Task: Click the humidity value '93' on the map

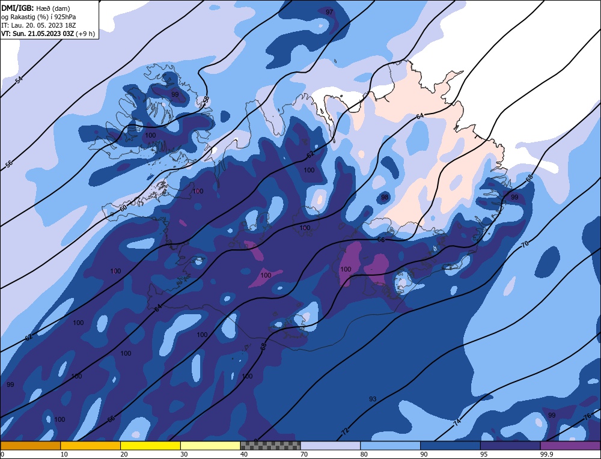Action: (x=373, y=399)
